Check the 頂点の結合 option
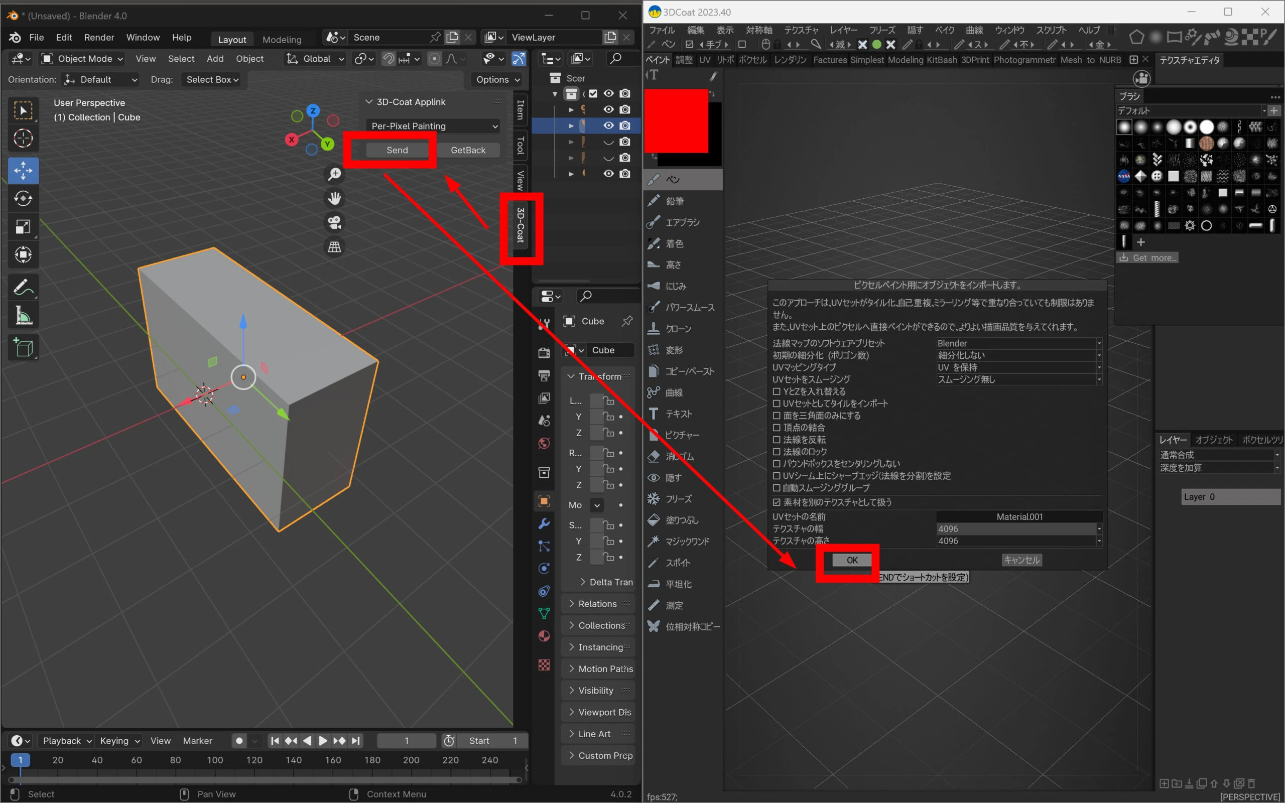 click(777, 428)
